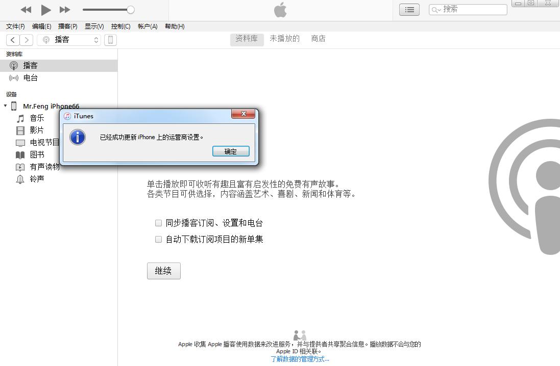The width and height of the screenshot is (560, 366).
Task: Switch to the 商店 tab
Action: pos(318,39)
